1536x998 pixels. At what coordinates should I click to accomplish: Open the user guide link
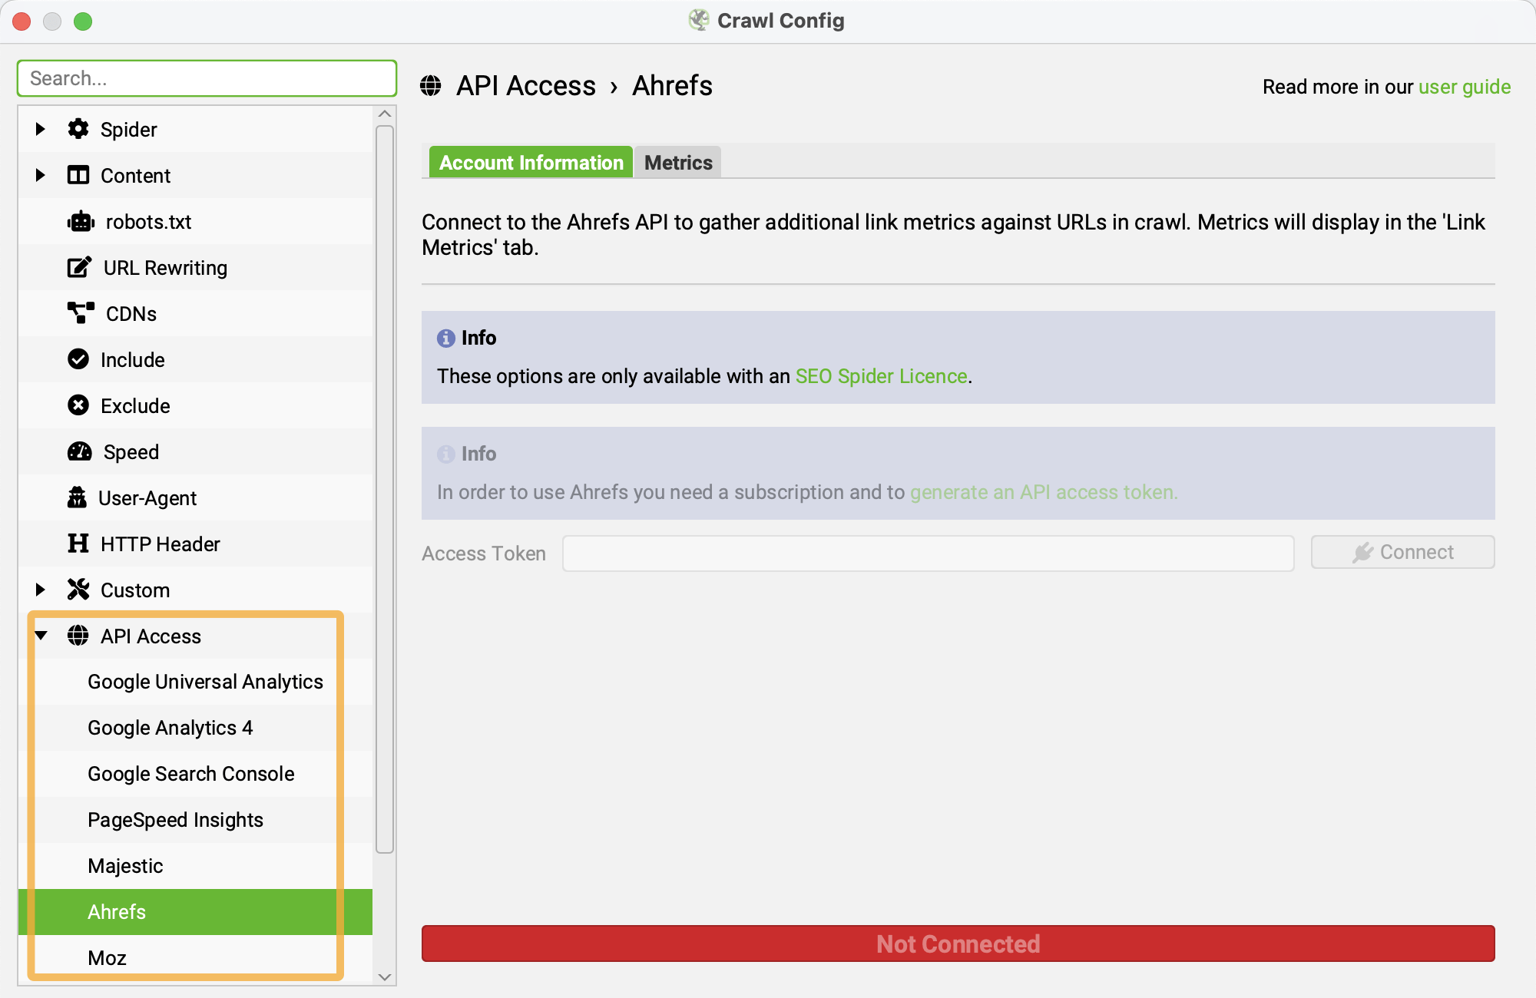[1465, 87]
